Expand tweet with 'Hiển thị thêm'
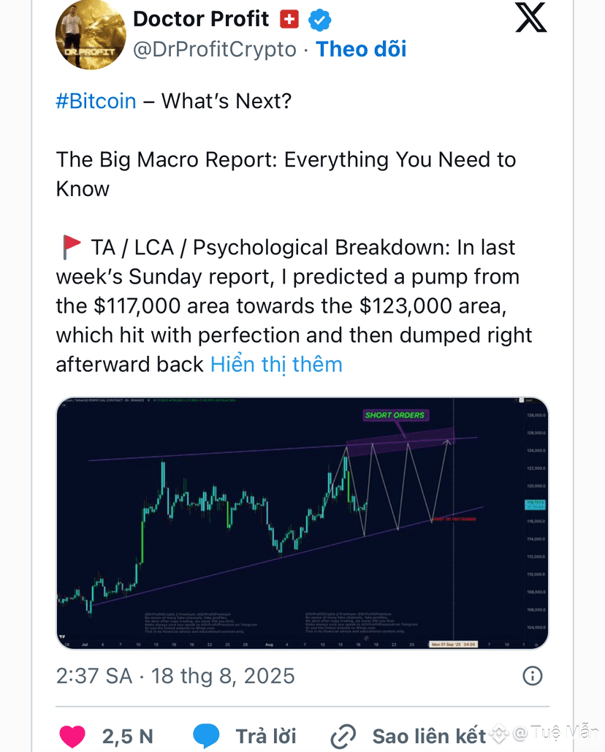Screen dimensions: 605x752 point(277,365)
